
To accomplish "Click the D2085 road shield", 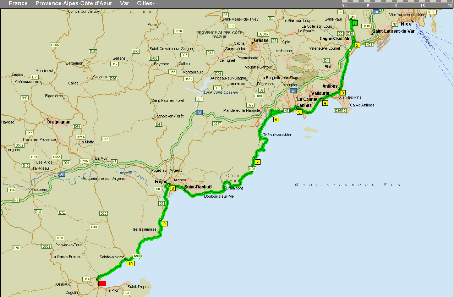I will (x=263, y=34).
